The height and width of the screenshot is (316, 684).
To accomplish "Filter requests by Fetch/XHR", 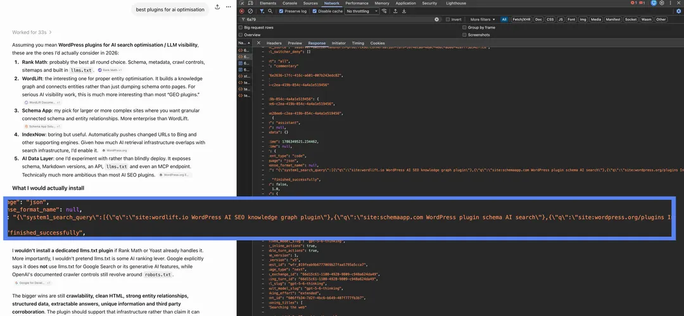I will coord(521,20).
